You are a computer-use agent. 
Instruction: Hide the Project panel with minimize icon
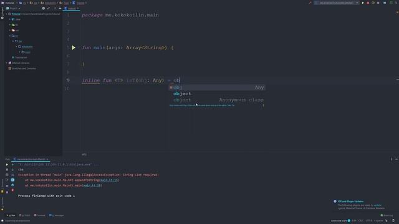[60, 8]
